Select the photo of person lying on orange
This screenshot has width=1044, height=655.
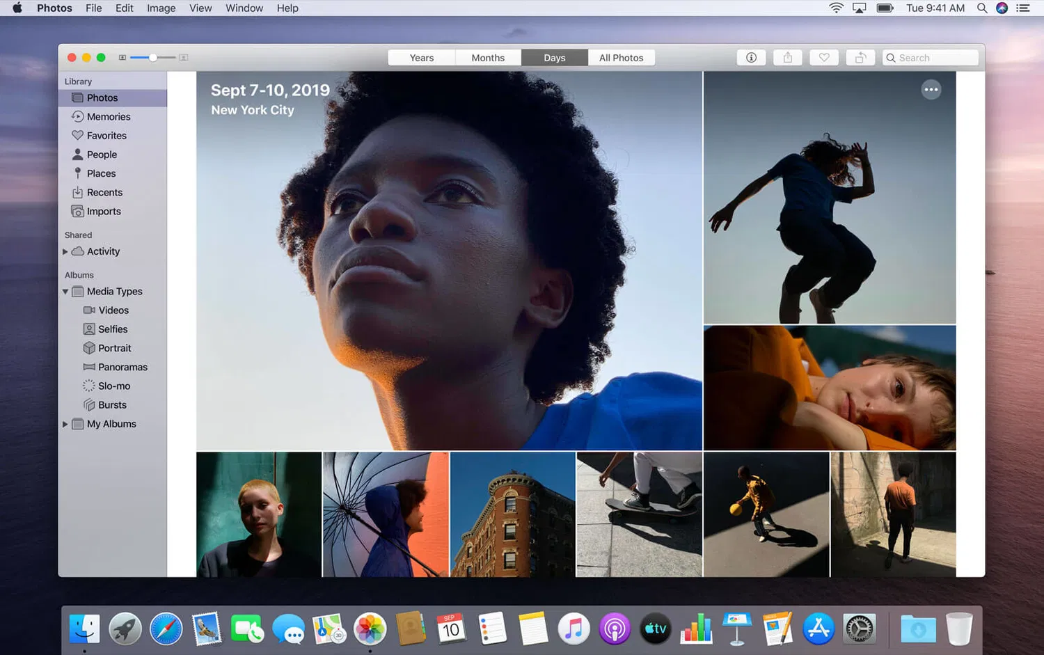tap(830, 388)
